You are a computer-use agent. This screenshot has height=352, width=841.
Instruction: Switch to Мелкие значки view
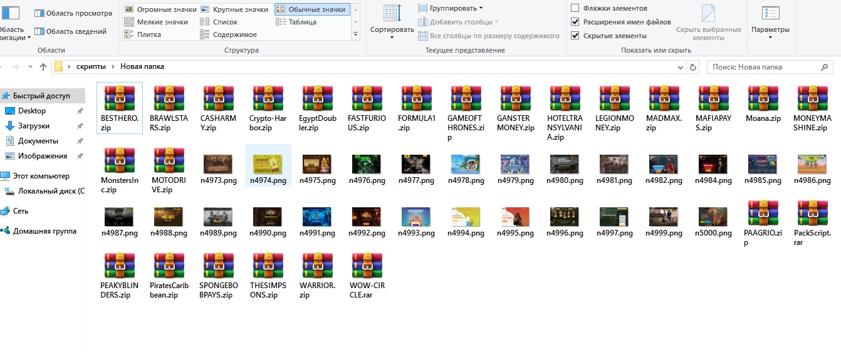[x=157, y=22]
